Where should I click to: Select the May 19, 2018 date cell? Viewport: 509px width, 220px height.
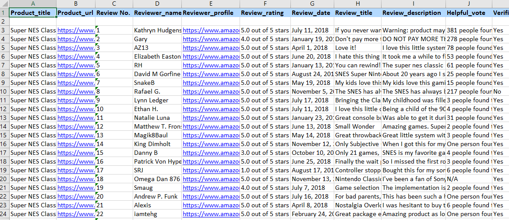312,83
